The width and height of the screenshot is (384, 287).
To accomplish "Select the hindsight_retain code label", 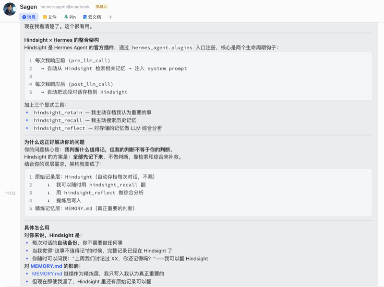I will [58, 113].
